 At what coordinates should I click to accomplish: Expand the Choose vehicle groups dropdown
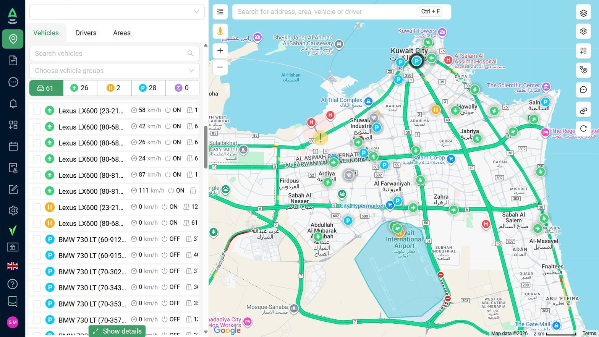coord(114,71)
